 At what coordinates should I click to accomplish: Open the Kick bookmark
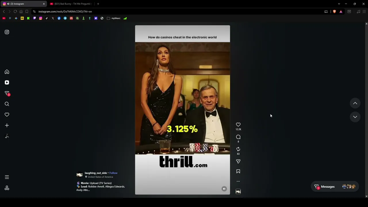[28, 18]
